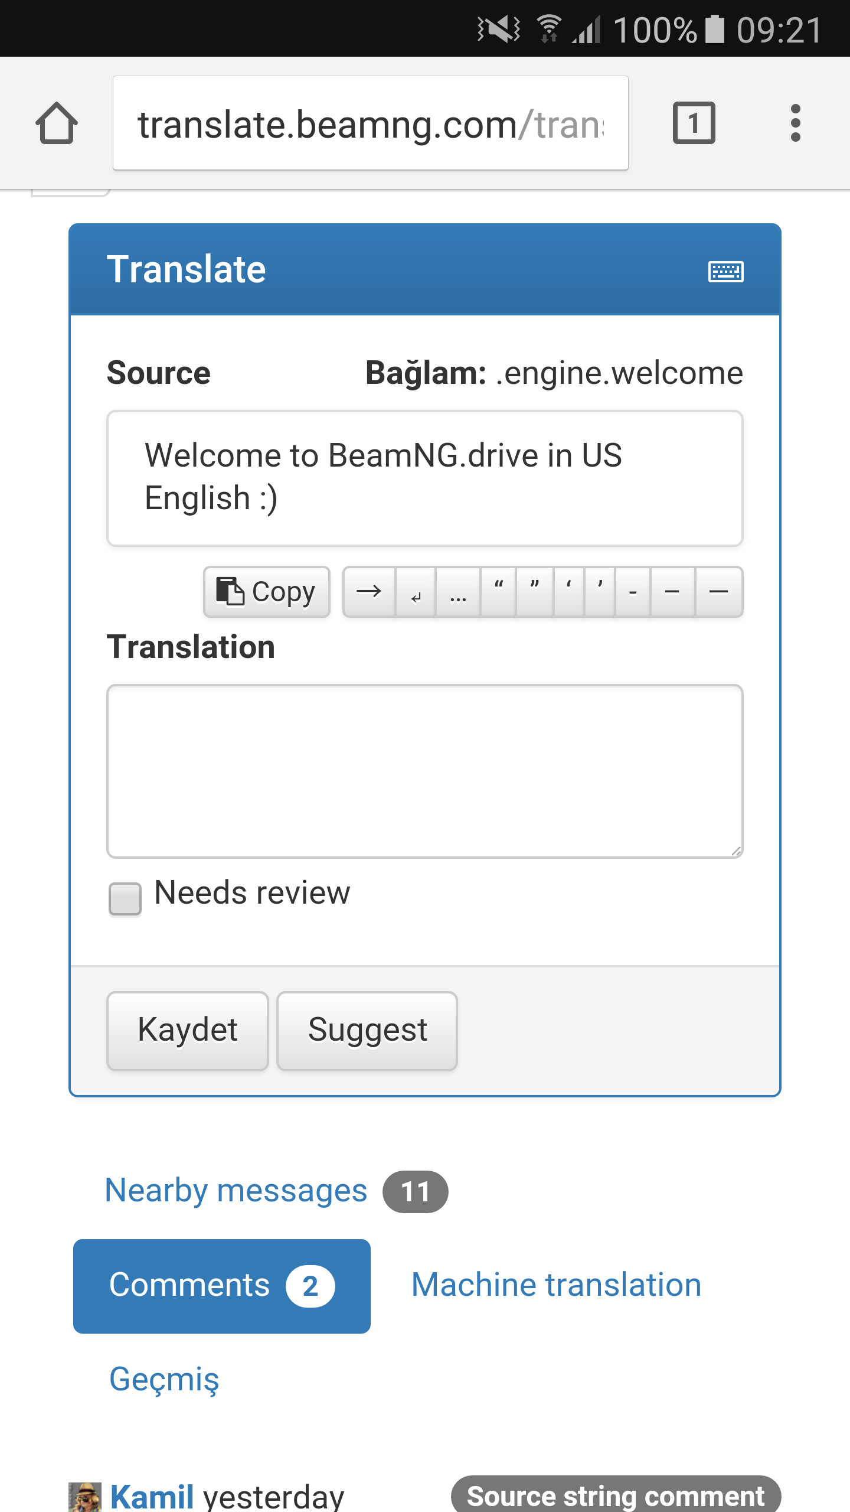This screenshot has height=1512, width=850.
Task: Open the Geçmiş history tab
Action: 164,1379
